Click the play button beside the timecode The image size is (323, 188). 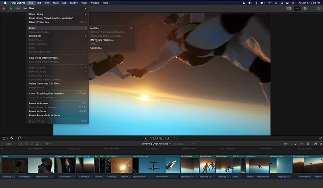146,138
